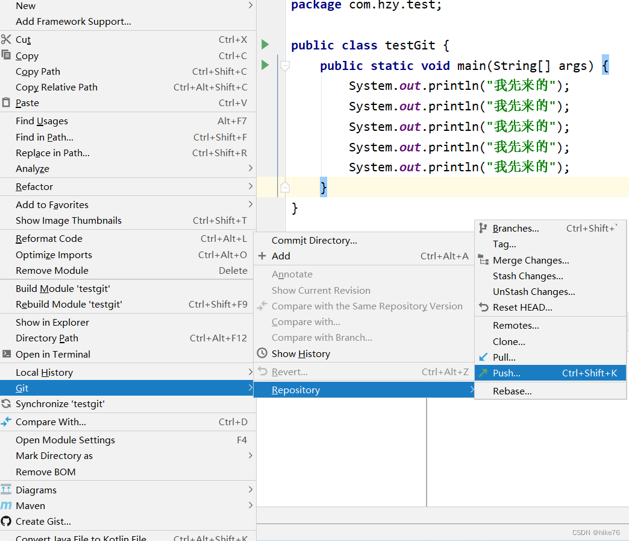629x541 pixels.
Task: Click the Synchronize 'testgit' refresh icon
Action: (x=6, y=403)
